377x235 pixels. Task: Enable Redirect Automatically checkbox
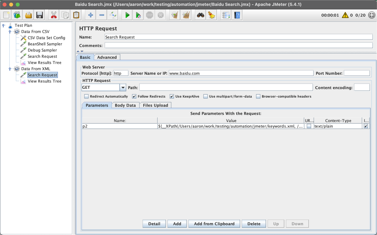click(86, 96)
